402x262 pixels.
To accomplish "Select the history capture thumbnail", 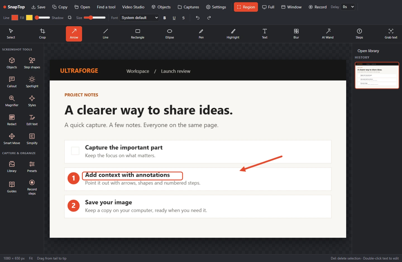I will tap(377, 75).
